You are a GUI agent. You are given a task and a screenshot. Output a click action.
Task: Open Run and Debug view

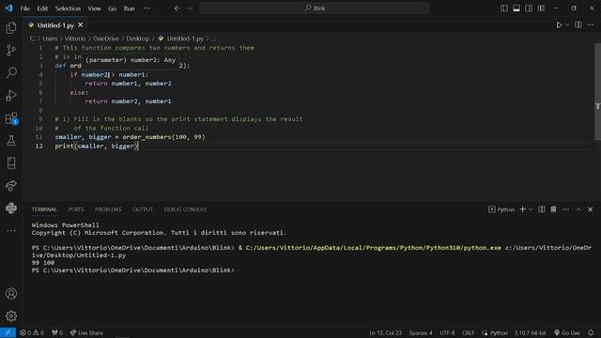click(11, 96)
